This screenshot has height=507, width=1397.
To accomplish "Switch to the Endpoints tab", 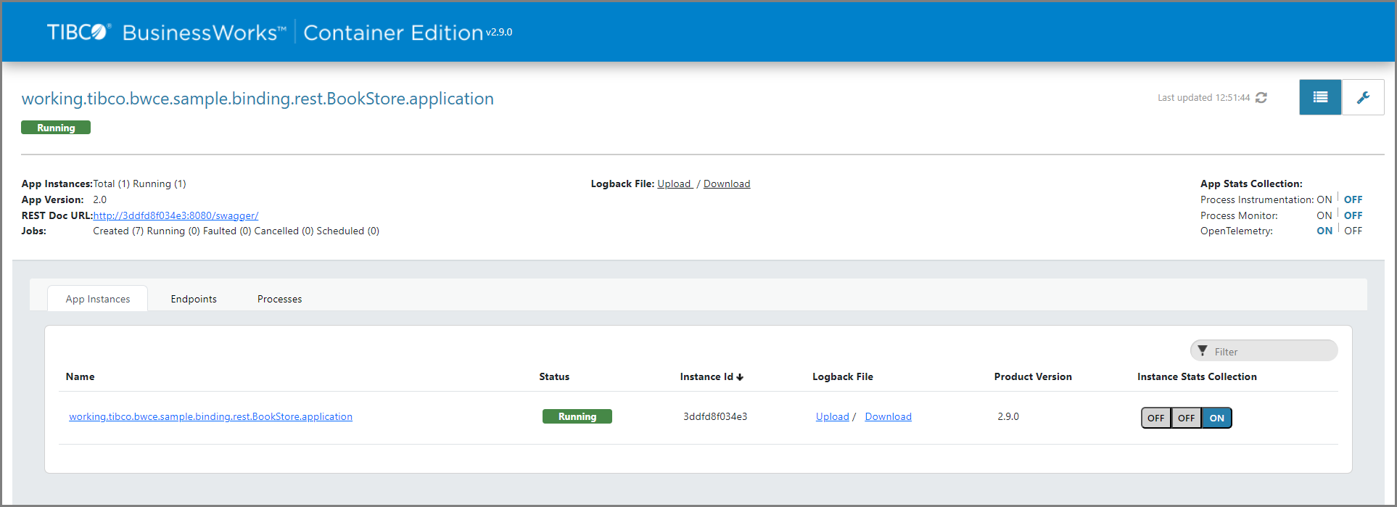I will click(x=194, y=299).
